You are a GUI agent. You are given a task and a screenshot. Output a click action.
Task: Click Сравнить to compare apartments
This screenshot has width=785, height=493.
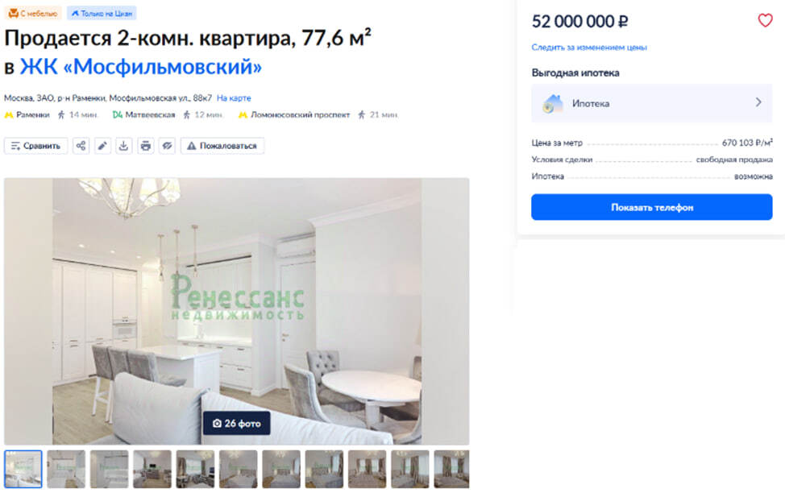36,146
